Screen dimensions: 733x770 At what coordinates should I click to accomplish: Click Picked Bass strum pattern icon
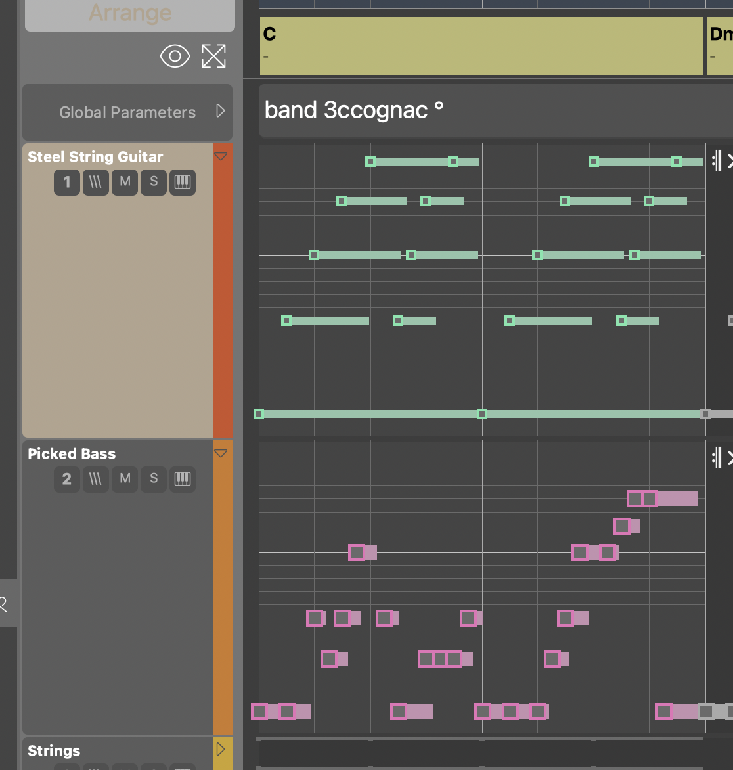pyautogui.click(x=95, y=479)
